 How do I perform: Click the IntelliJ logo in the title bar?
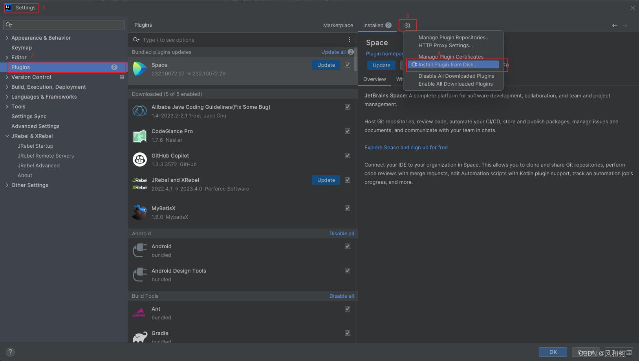(8, 7)
